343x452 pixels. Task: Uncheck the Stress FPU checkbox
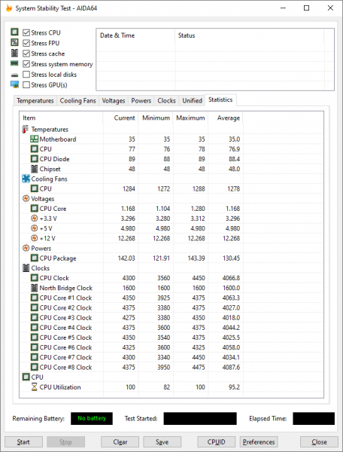point(26,43)
